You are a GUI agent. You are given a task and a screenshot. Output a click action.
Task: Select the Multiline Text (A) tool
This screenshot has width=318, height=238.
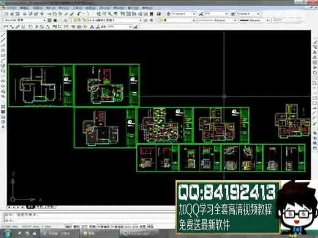pyautogui.click(x=3, y=127)
